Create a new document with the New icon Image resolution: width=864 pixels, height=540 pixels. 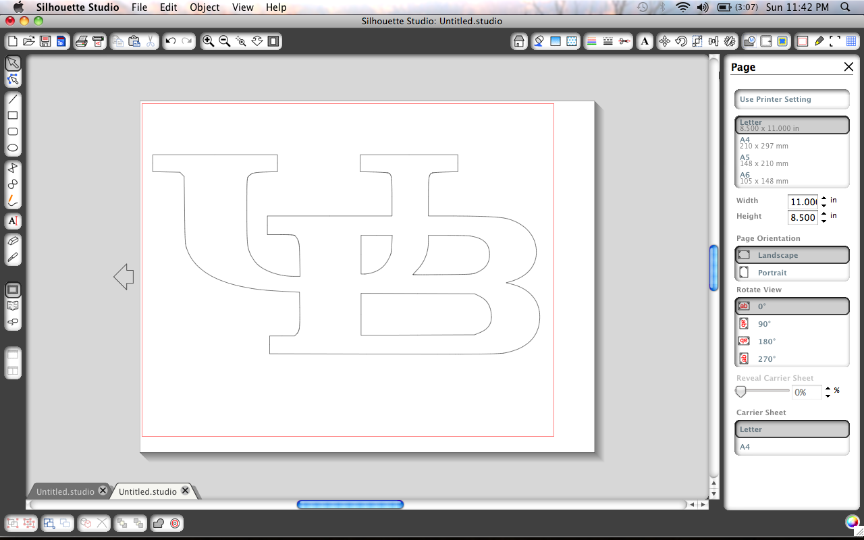point(13,41)
